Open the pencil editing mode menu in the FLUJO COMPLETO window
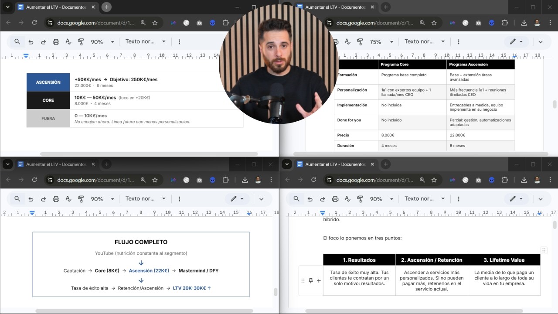The image size is (558, 314). click(x=238, y=199)
